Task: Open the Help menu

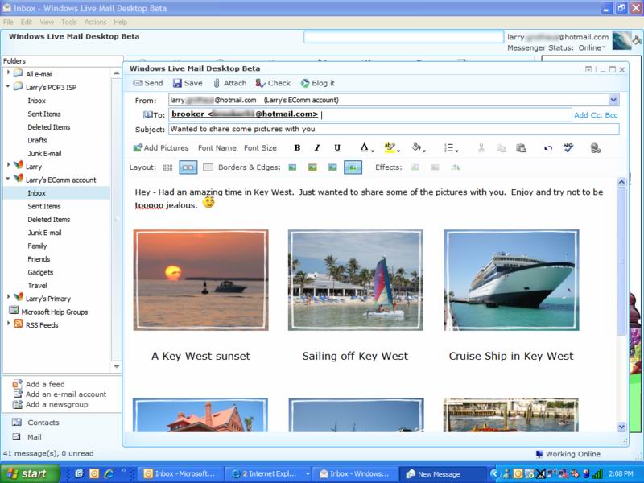Action: coord(120,23)
